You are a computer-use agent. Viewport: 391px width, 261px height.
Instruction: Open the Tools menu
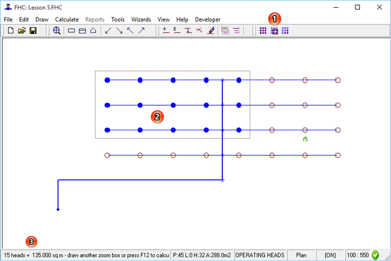(x=117, y=19)
